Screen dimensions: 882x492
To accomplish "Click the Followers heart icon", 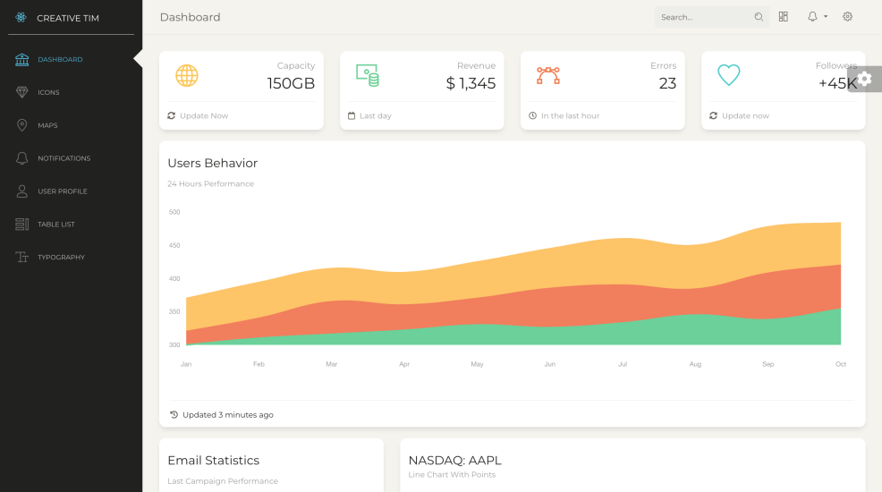I will [x=728, y=76].
